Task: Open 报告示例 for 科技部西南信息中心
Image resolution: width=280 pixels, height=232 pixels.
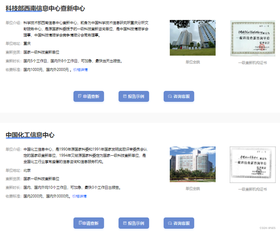Action: click(134, 96)
